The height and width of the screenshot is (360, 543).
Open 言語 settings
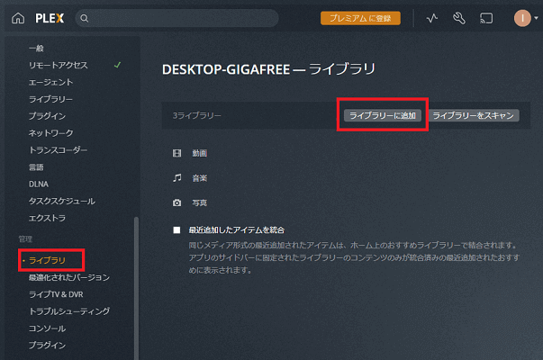click(x=36, y=167)
